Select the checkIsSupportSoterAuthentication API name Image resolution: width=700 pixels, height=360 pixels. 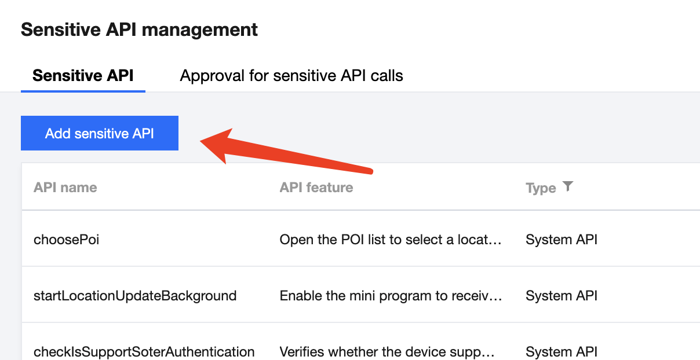click(x=144, y=351)
